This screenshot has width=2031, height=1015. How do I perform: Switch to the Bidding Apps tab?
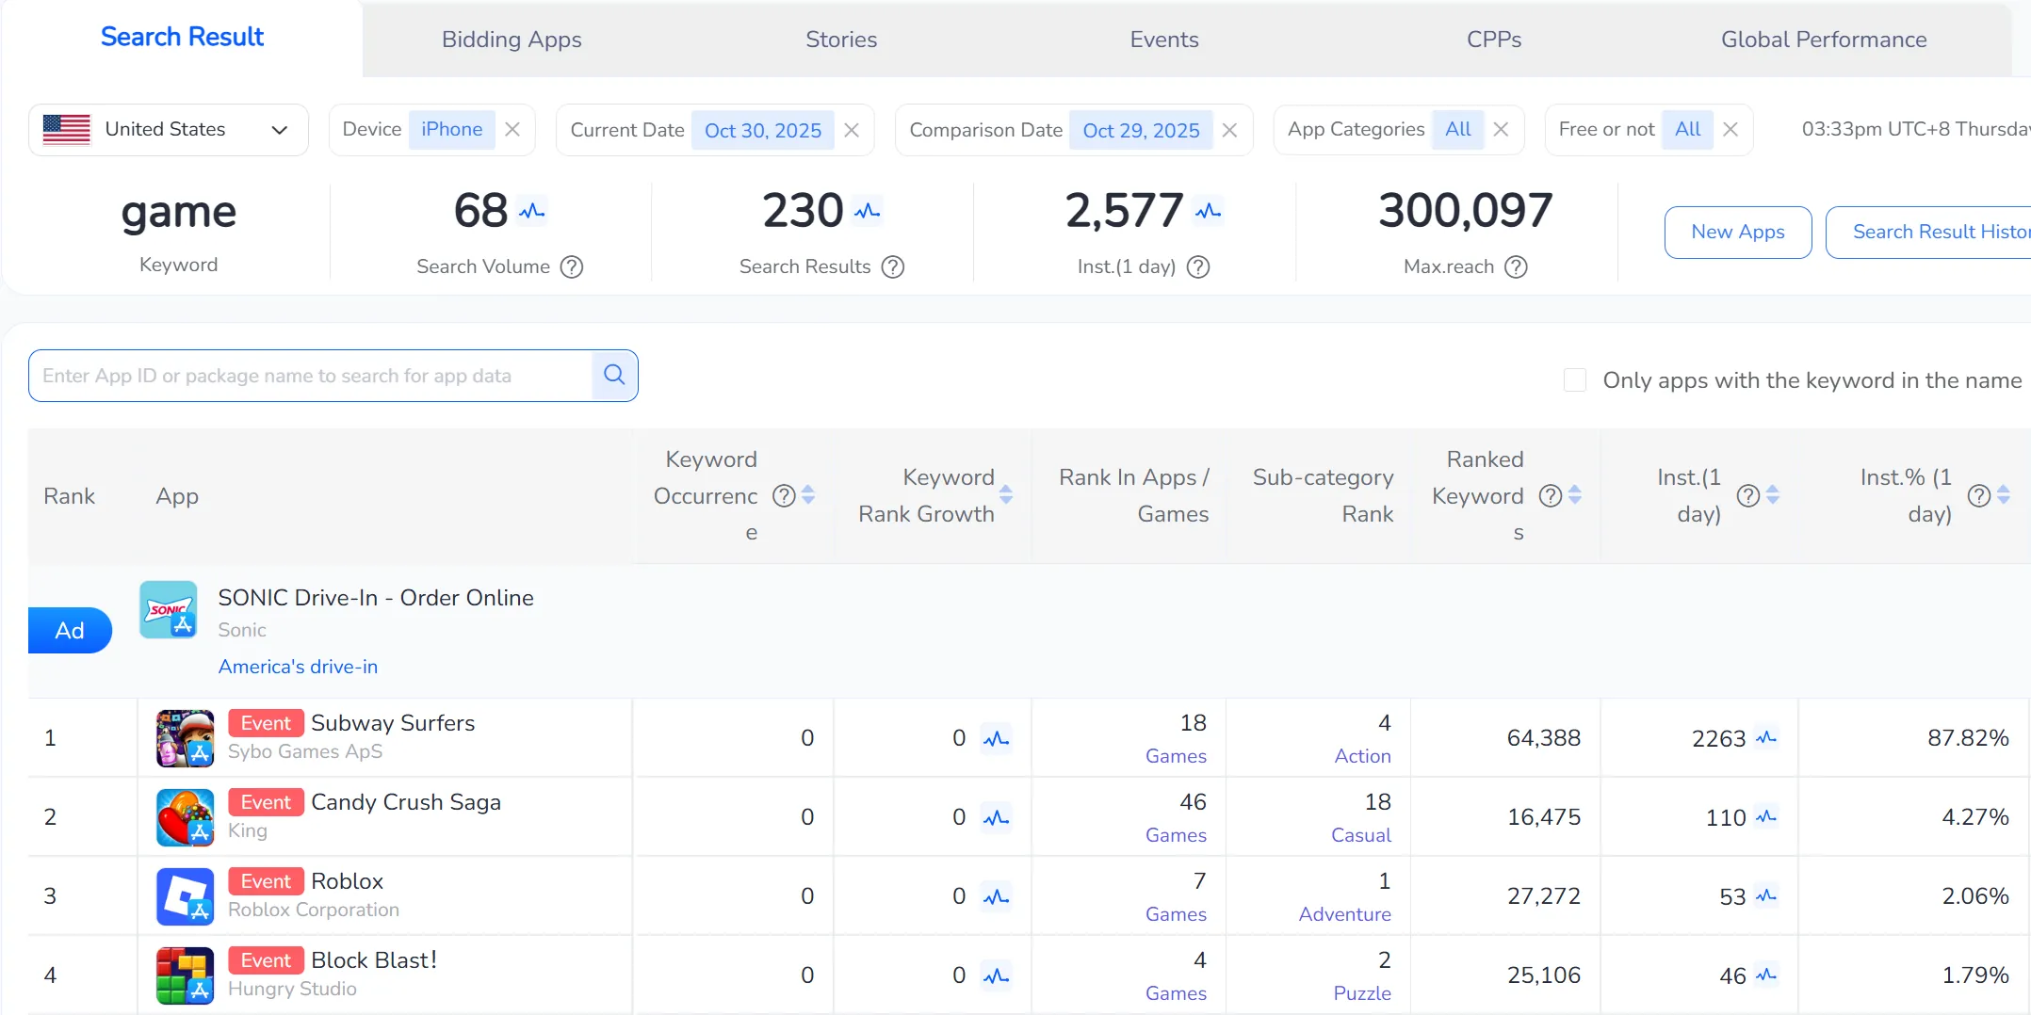click(x=512, y=40)
